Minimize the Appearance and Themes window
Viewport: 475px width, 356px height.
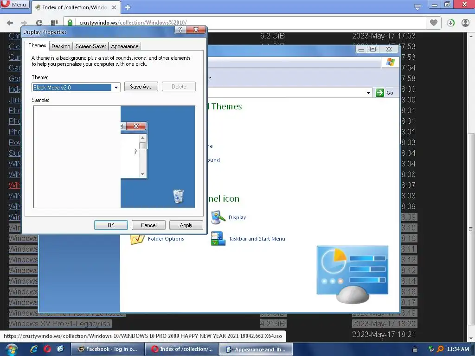click(x=361, y=49)
